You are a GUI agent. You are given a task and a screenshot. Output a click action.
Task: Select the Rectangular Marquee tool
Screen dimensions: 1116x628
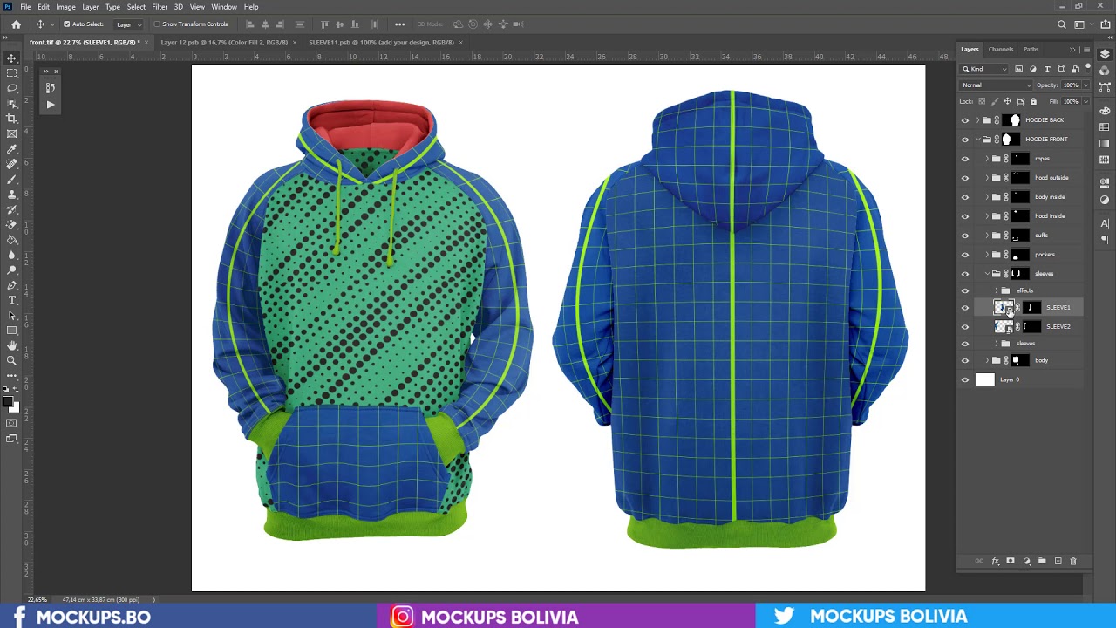click(x=11, y=73)
